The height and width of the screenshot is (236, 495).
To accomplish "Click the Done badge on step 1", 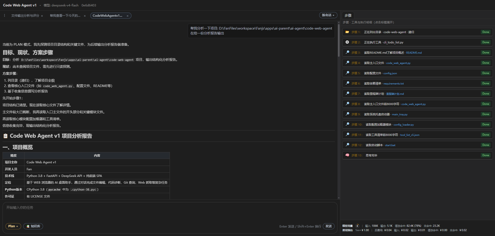I will tap(486, 32).
